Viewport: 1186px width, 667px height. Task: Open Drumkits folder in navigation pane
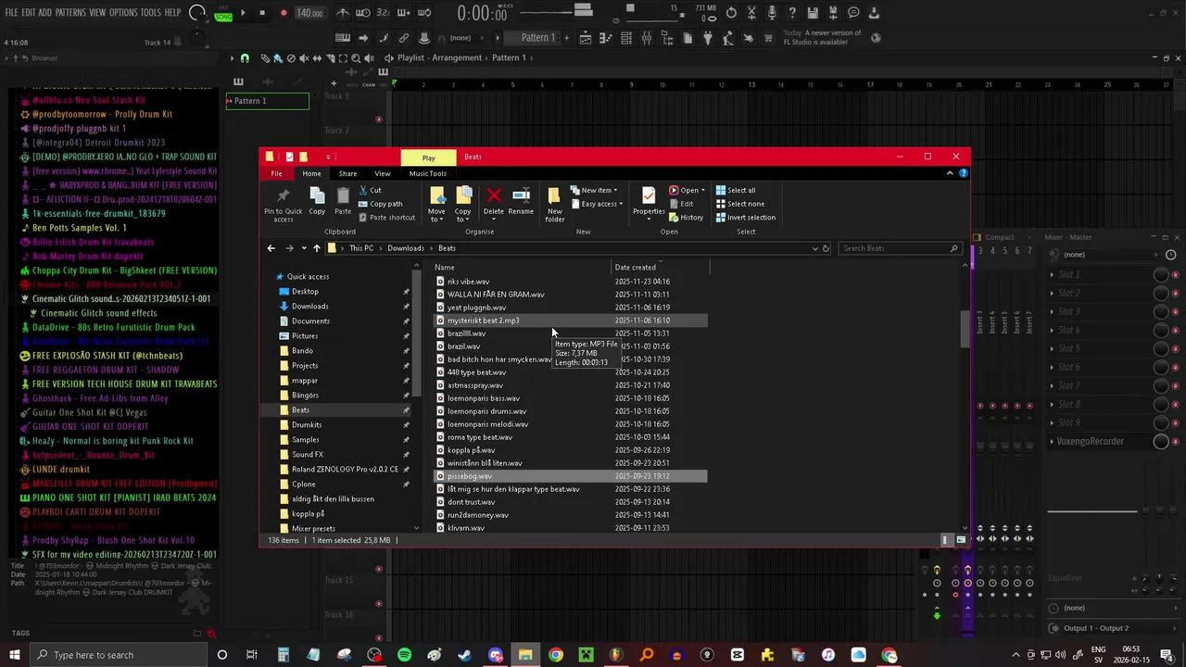pyautogui.click(x=307, y=425)
